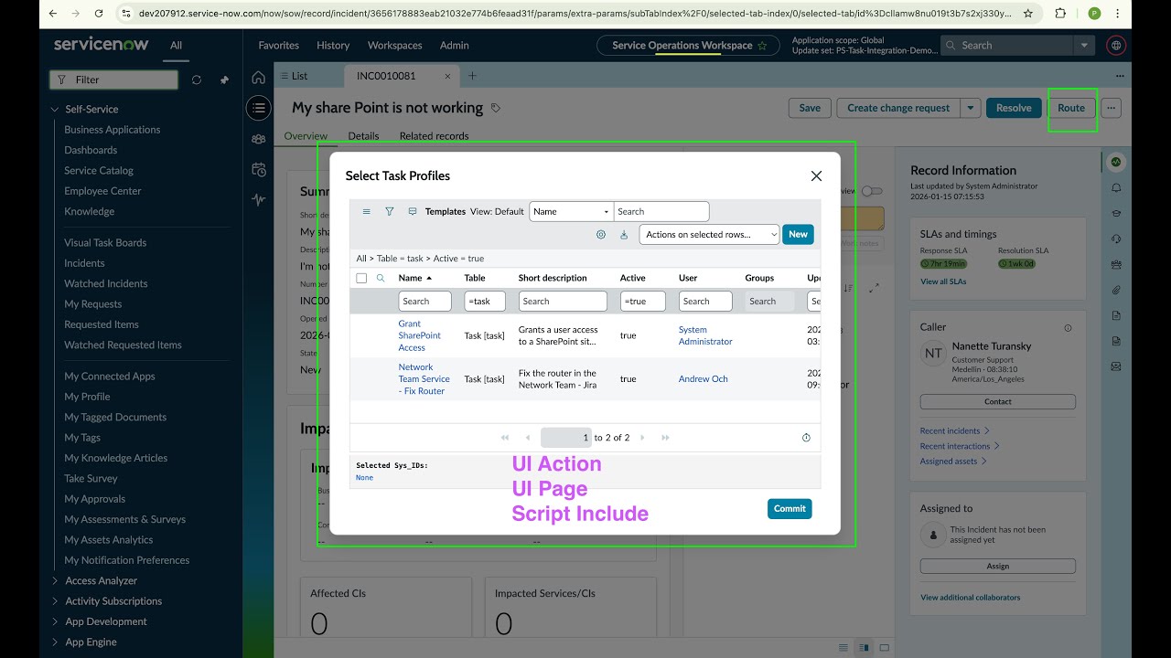This screenshot has height=658, width=1171.
Task: Expand the Create change request dropdown arrow
Action: pyautogui.click(x=971, y=108)
